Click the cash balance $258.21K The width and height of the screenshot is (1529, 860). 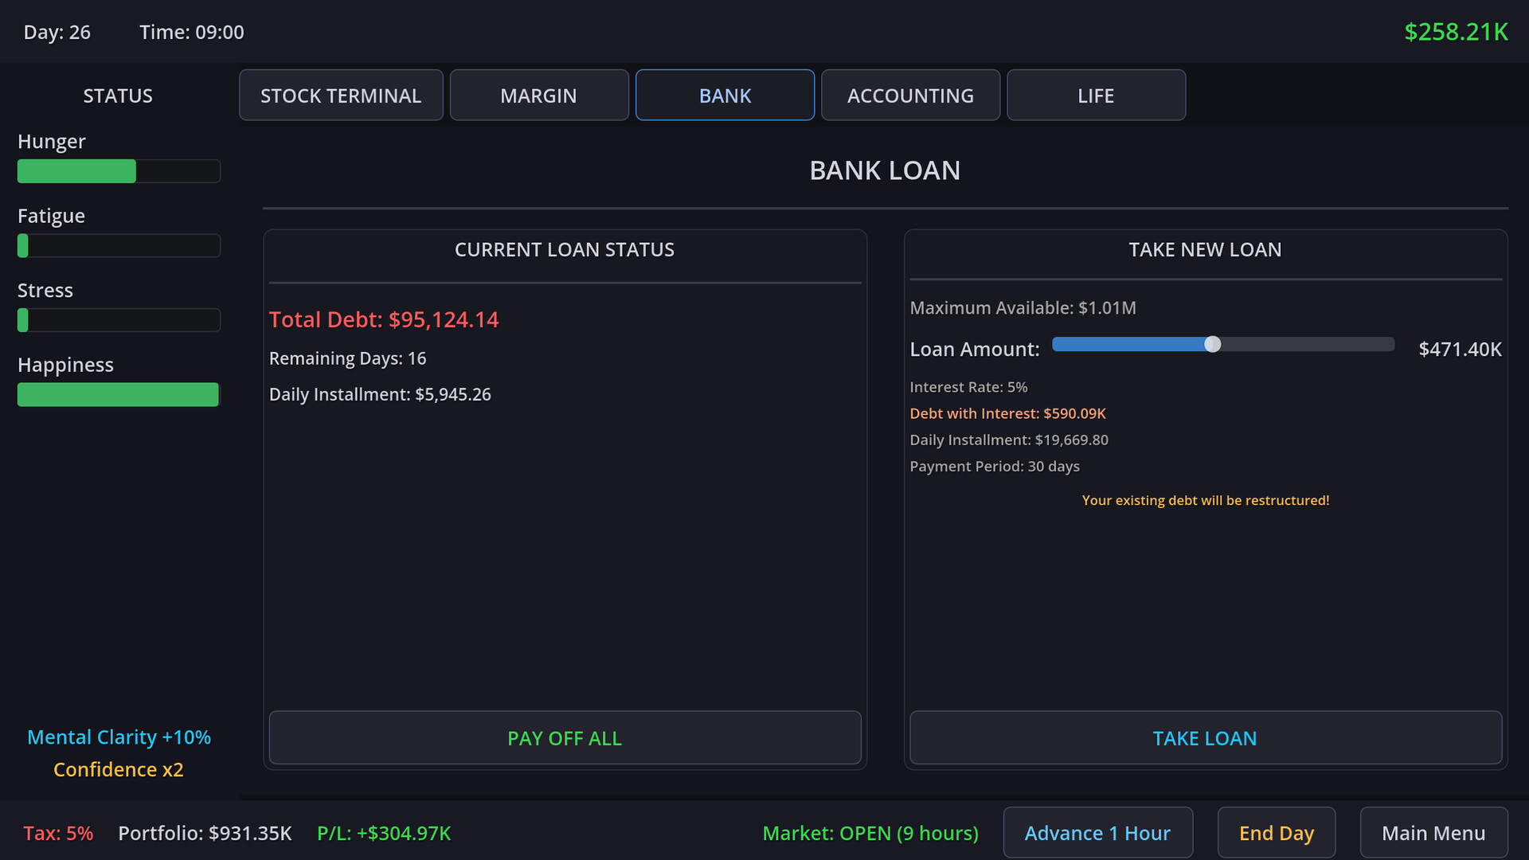[x=1456, y=32]
